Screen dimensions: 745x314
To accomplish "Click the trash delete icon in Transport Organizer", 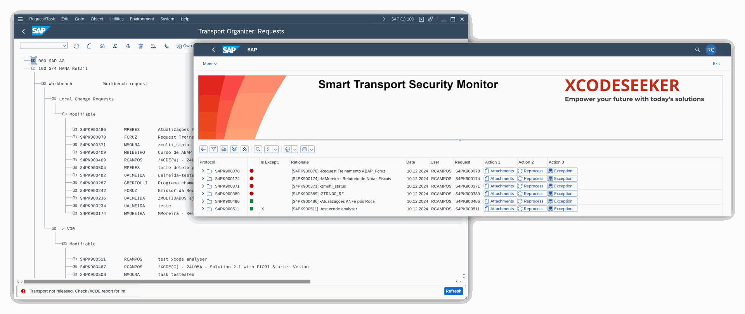I will tap(140, 46).
